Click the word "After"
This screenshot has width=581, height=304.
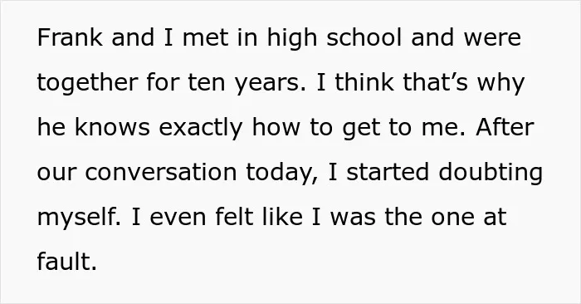(x=505, y=127)
